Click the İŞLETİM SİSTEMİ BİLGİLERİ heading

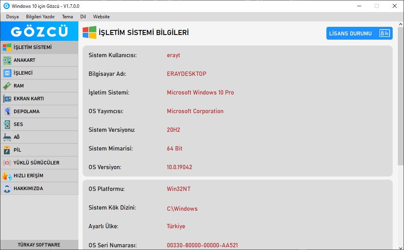(144, 33)
